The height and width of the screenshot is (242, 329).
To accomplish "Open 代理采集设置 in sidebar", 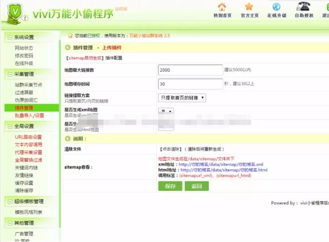I will (x=28, y=152).
